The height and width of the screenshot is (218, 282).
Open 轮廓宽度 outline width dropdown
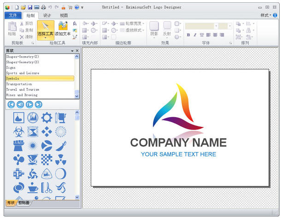point(132,24)
